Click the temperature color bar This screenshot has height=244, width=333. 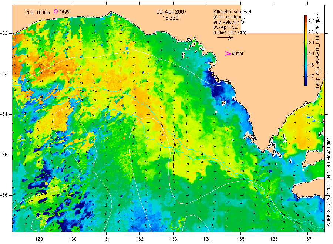(x=306, y=50)
